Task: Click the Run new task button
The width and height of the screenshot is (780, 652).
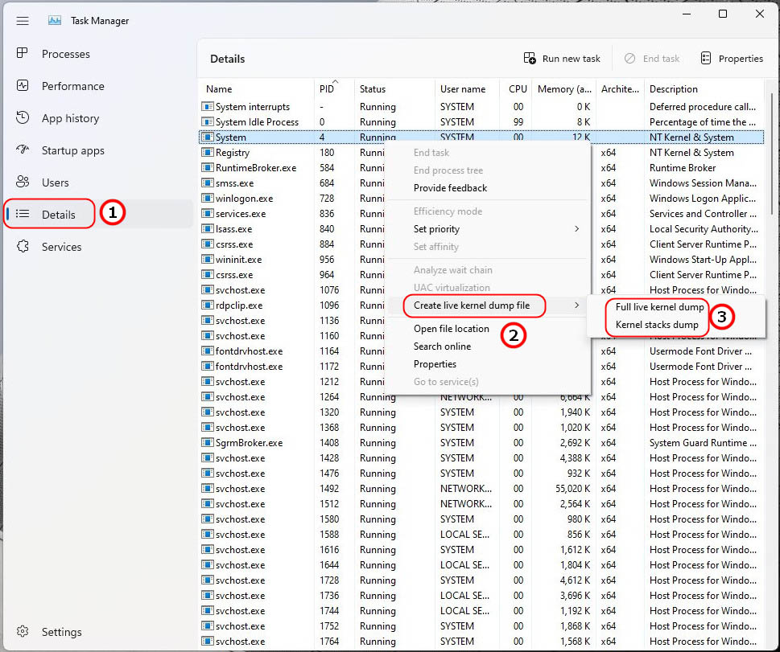Action: pyautogui.click(x=562, y=59)
